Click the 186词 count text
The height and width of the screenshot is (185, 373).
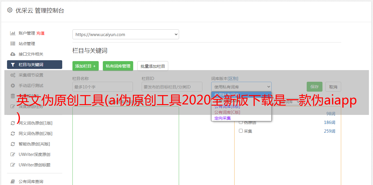[329, 122]
